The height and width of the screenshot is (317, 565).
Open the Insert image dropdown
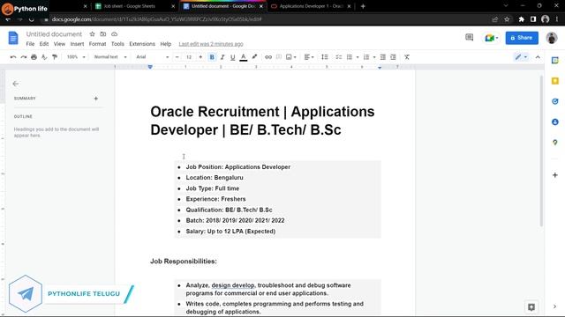291,57
